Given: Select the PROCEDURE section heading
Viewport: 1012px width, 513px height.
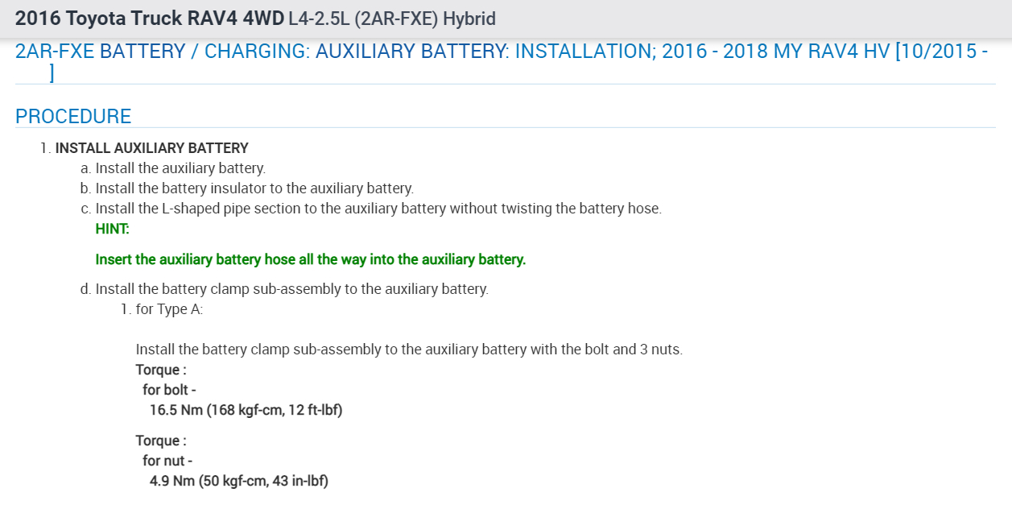Looking at the screenshot, I should (73, 116).
